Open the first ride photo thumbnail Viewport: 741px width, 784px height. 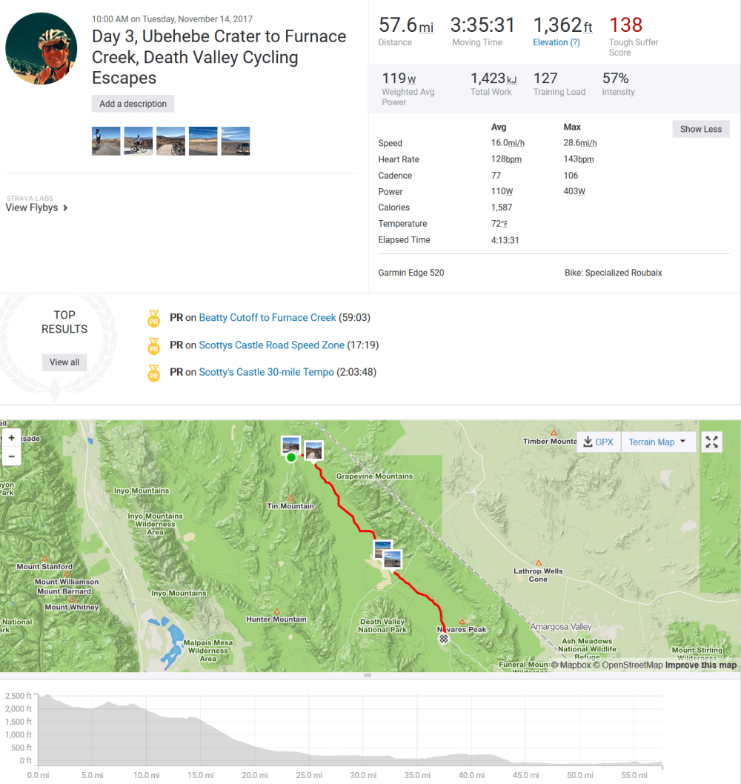point(105,140)
